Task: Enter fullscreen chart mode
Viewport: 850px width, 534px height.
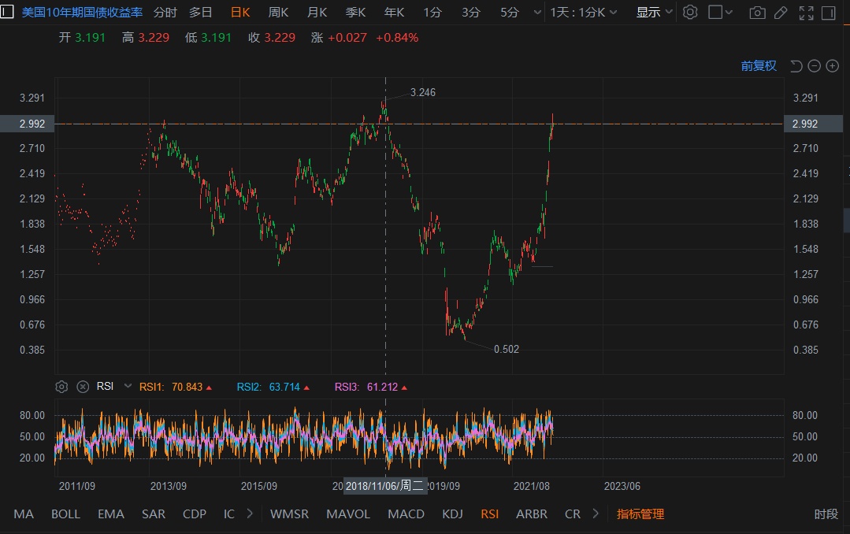Action: 806,13
